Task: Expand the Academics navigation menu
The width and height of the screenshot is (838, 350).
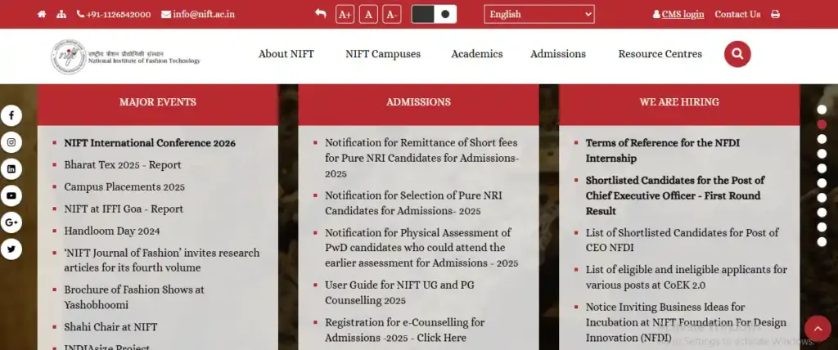Action: pyautogui.click(x=476, y=54)
